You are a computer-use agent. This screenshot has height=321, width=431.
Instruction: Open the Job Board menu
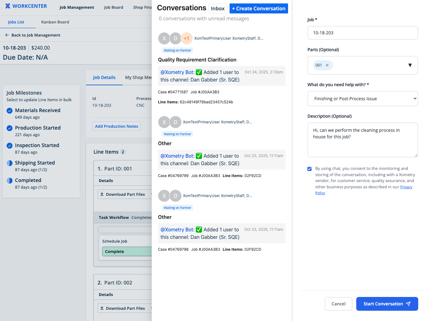click(114, 7)
